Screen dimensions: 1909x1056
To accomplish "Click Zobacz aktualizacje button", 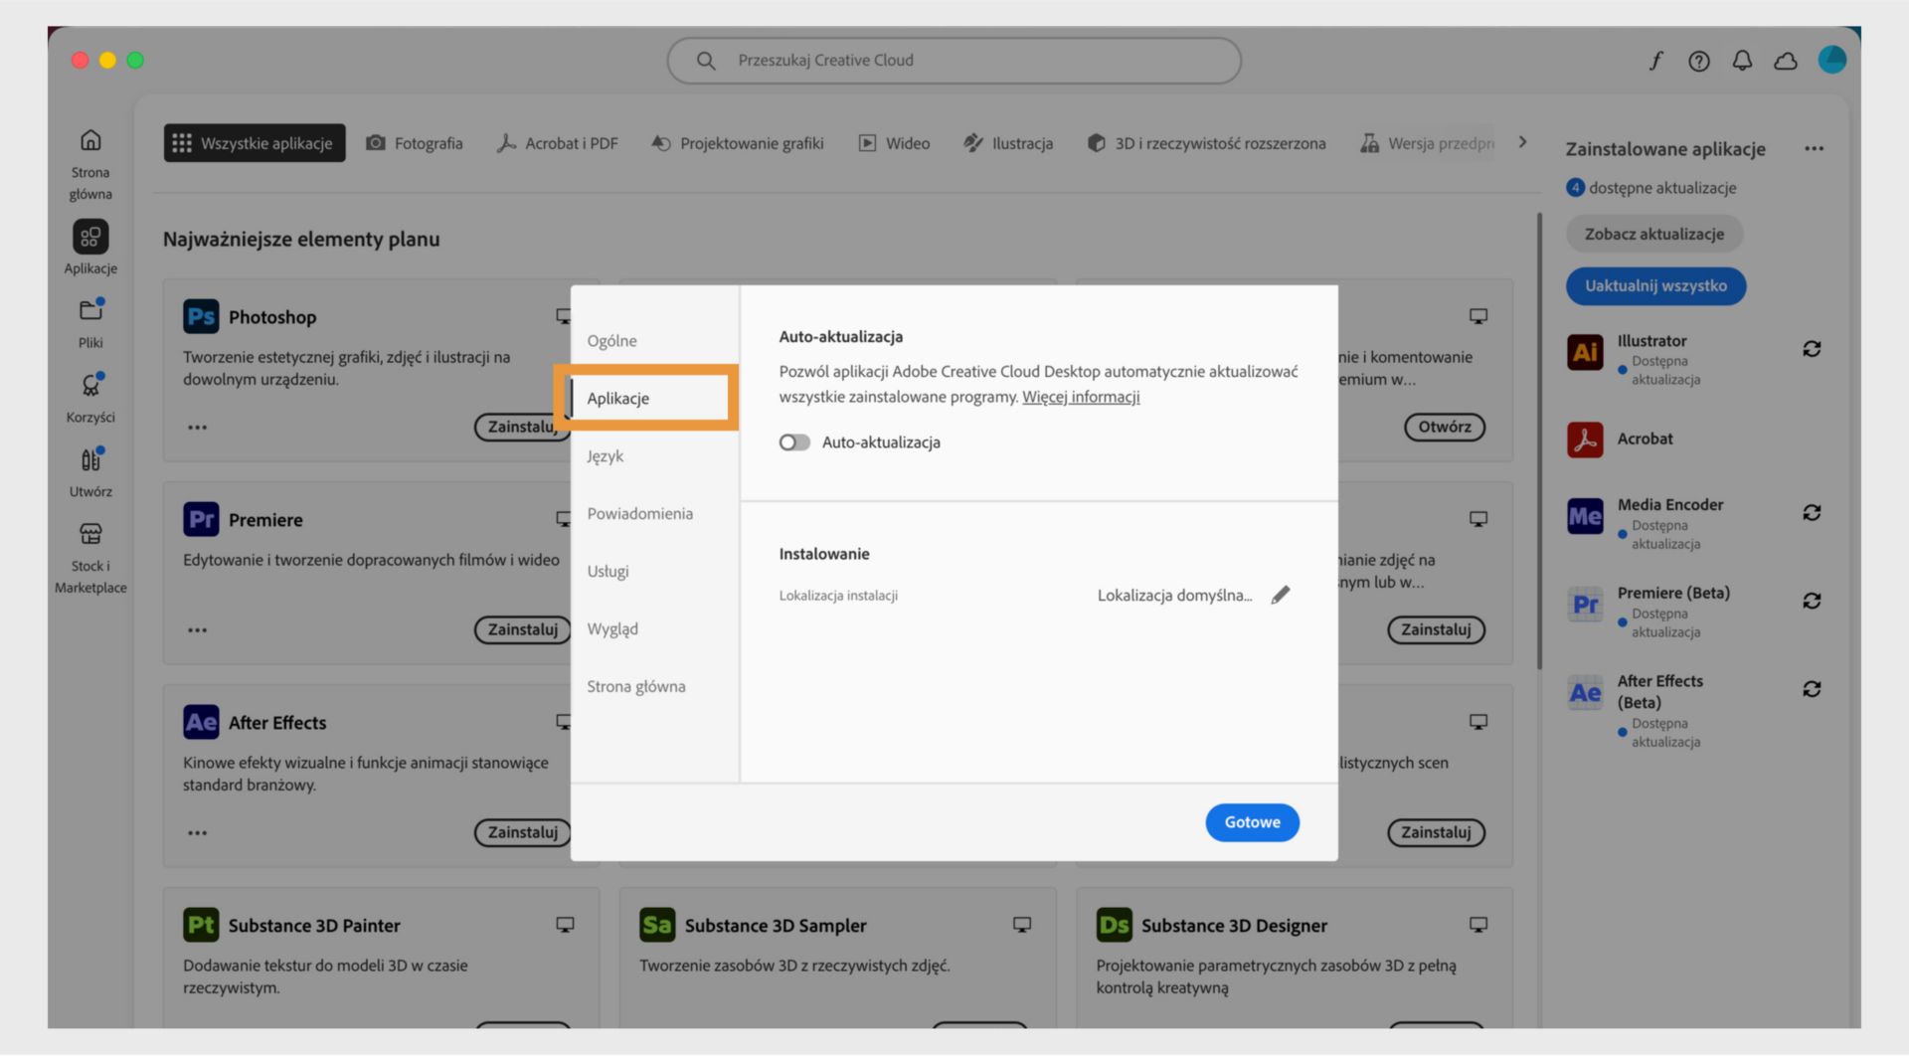I will point(1654,235).
